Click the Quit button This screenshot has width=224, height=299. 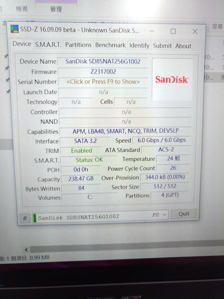click(x=184, y=214)
